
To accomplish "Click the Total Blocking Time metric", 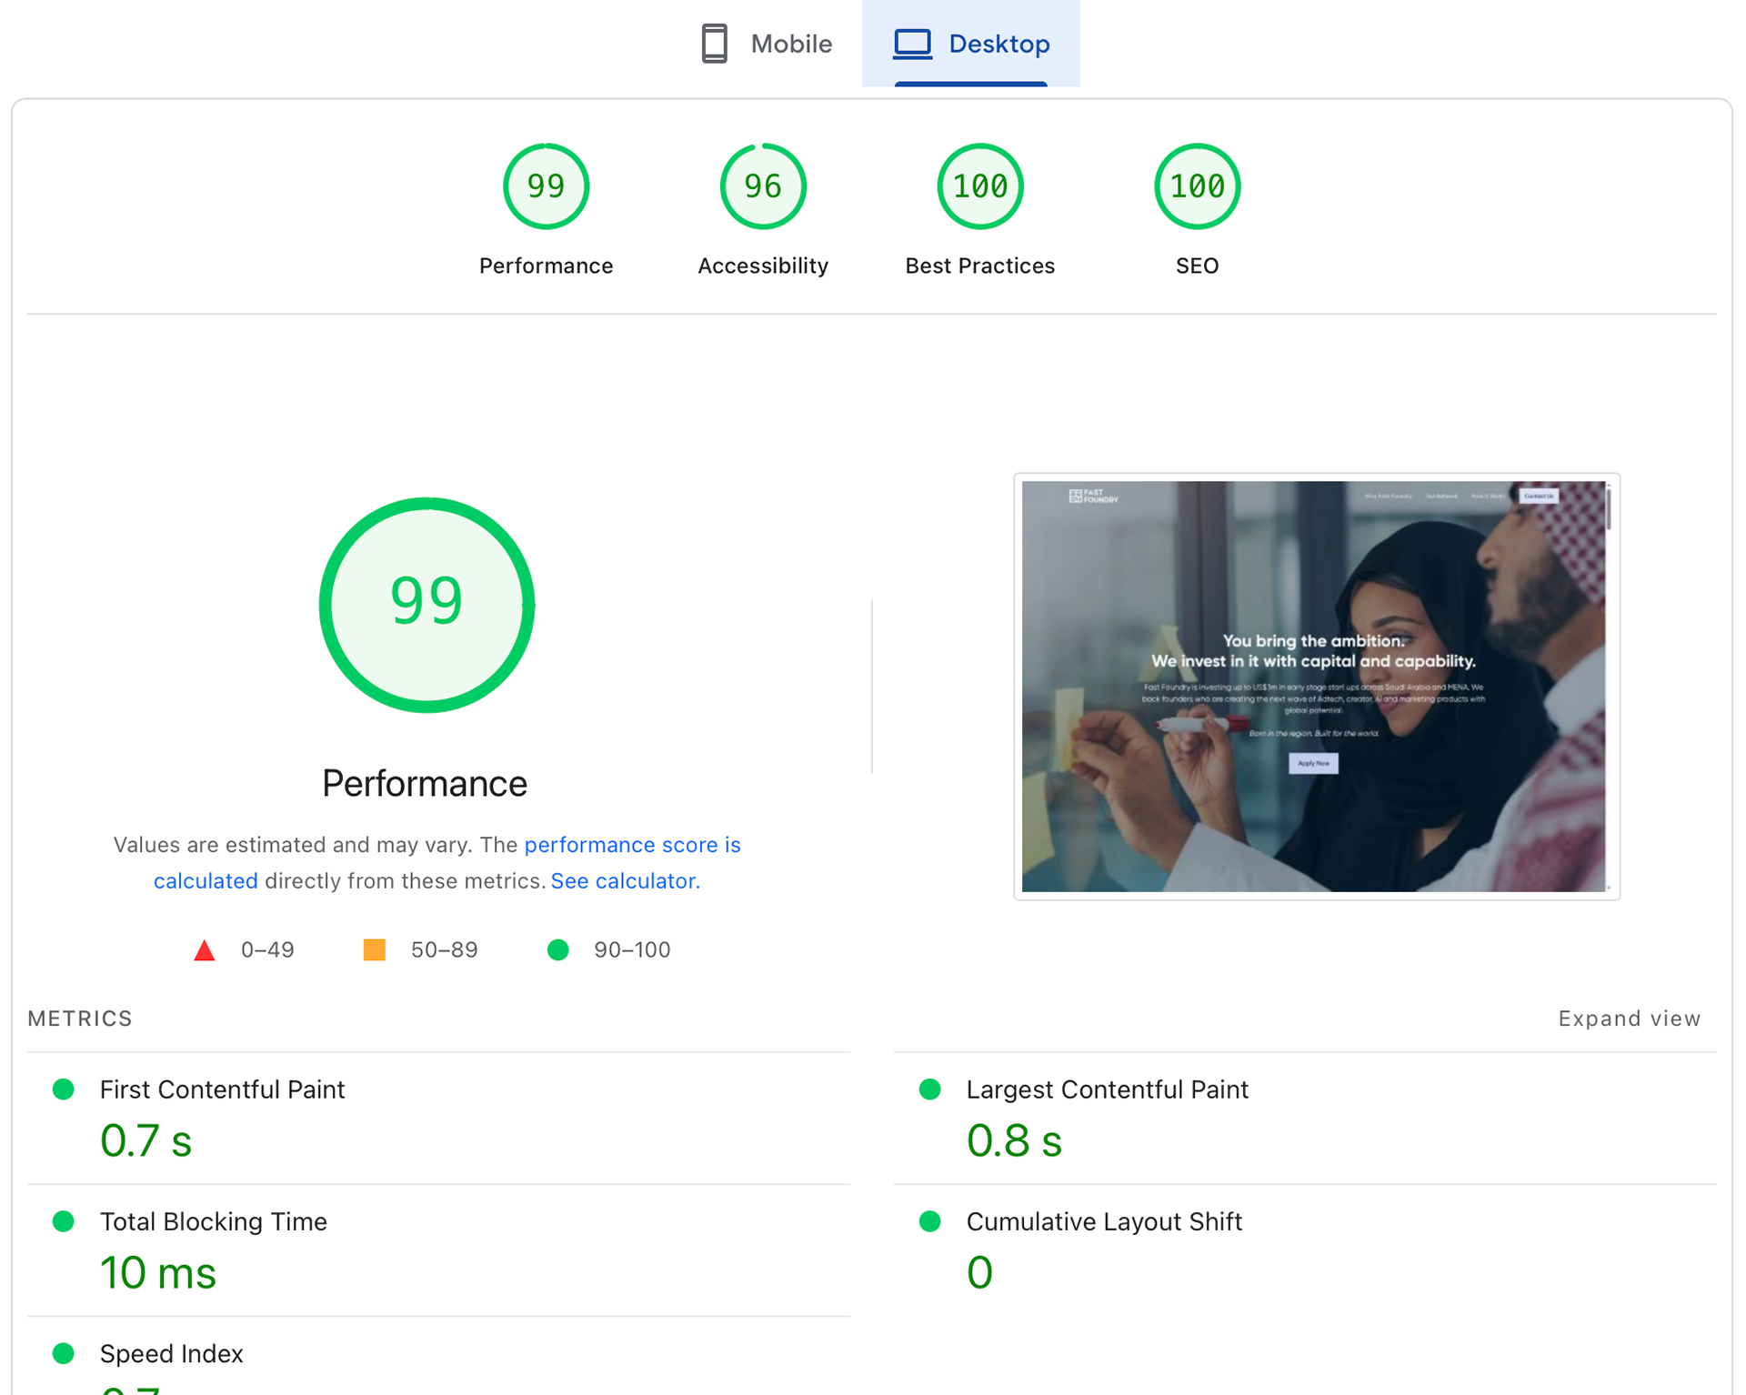I will click(213, 1221).
